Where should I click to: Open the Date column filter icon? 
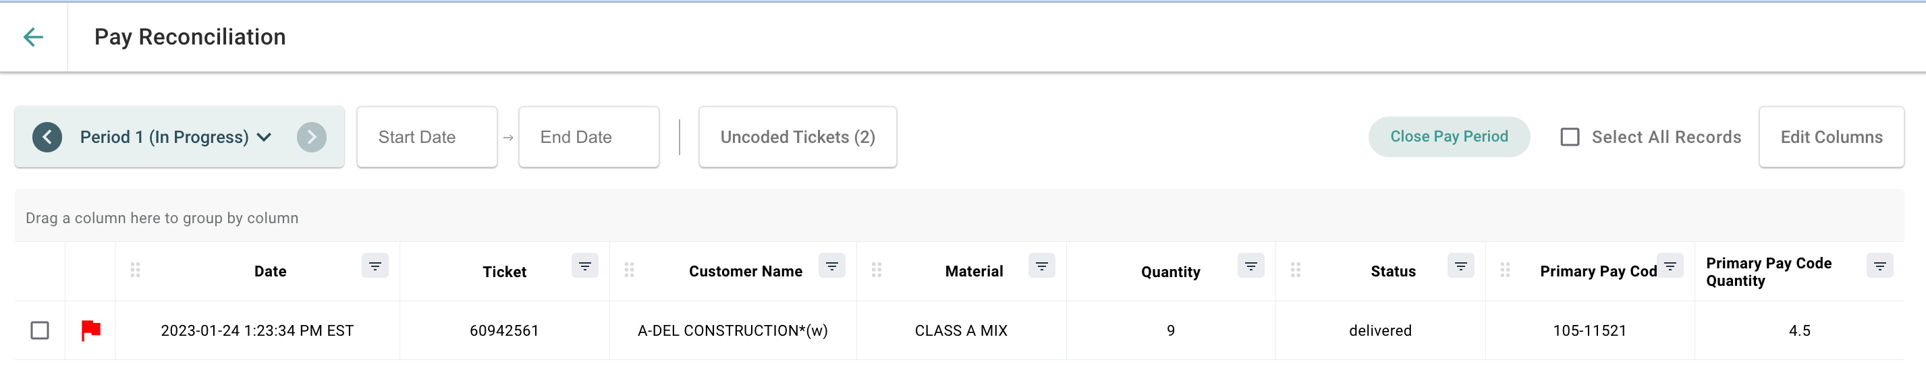(x=375, y=266)
